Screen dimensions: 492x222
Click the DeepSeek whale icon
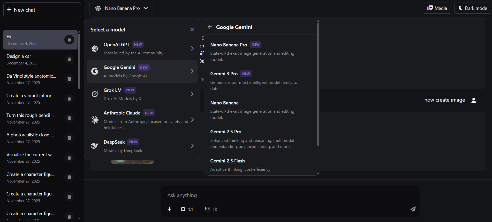[x=95, y=146]
